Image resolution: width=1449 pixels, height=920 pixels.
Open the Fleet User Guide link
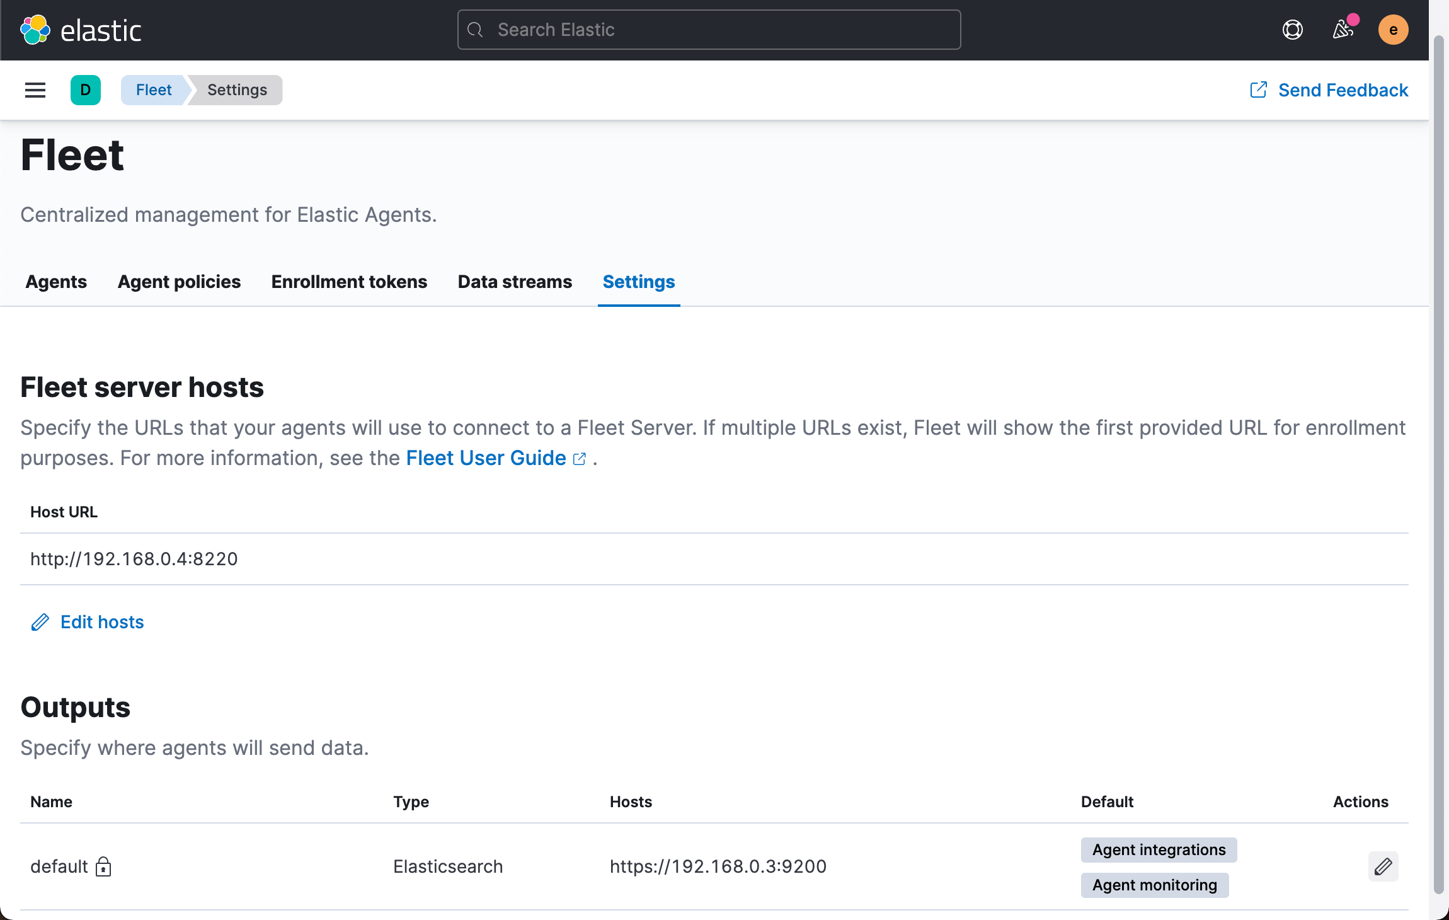(x=486, y=458)
